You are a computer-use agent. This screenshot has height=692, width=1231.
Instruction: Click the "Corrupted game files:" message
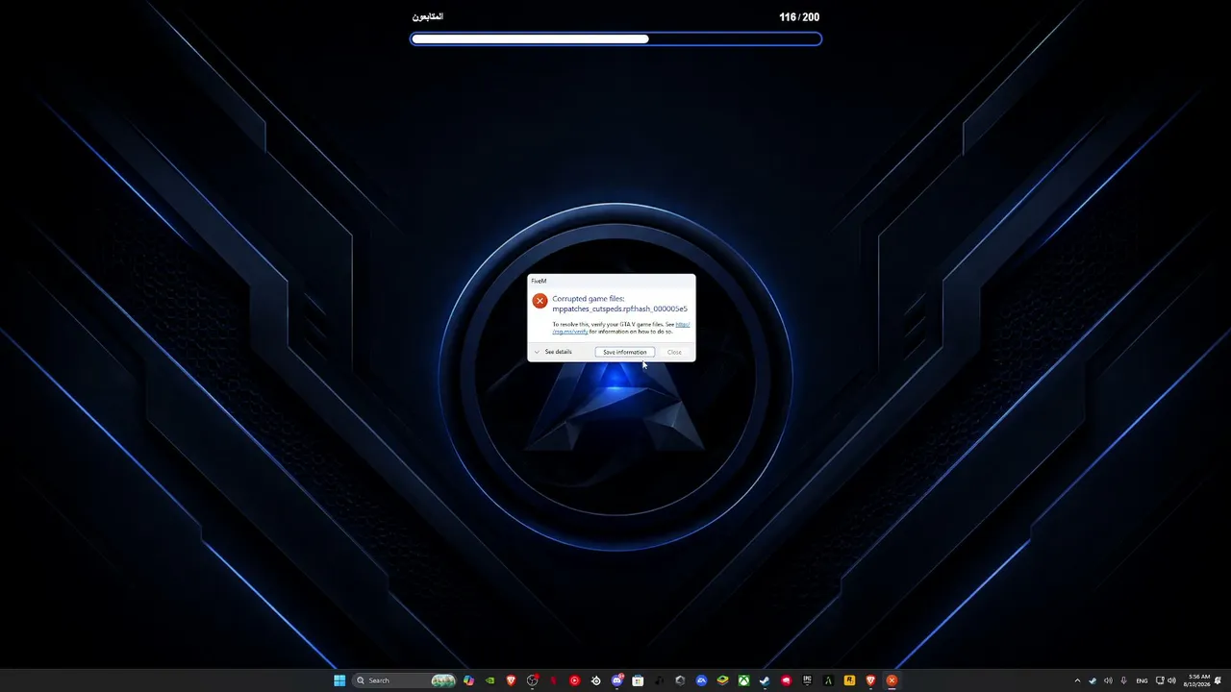point(588,299)
